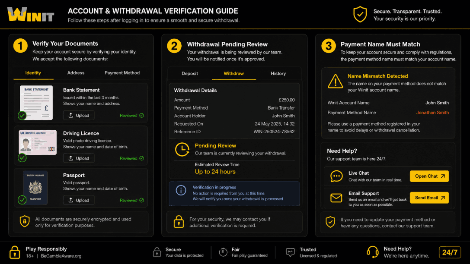
Task: Click the 'Pending Review' status heading
Action: (x=215, y=146)
